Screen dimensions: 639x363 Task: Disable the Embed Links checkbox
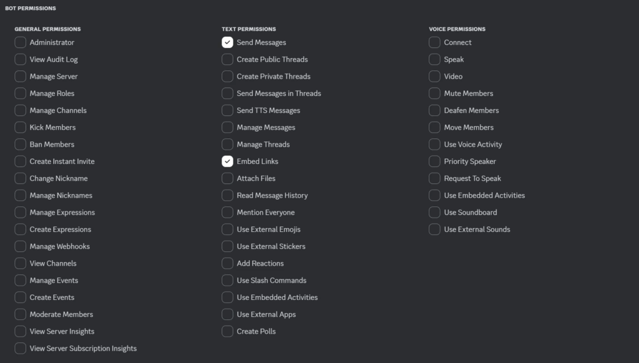[227, 162]
